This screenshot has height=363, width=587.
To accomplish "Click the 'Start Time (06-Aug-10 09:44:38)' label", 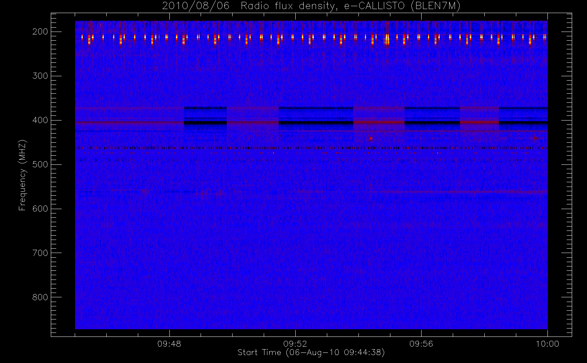I will click(311, 352).
